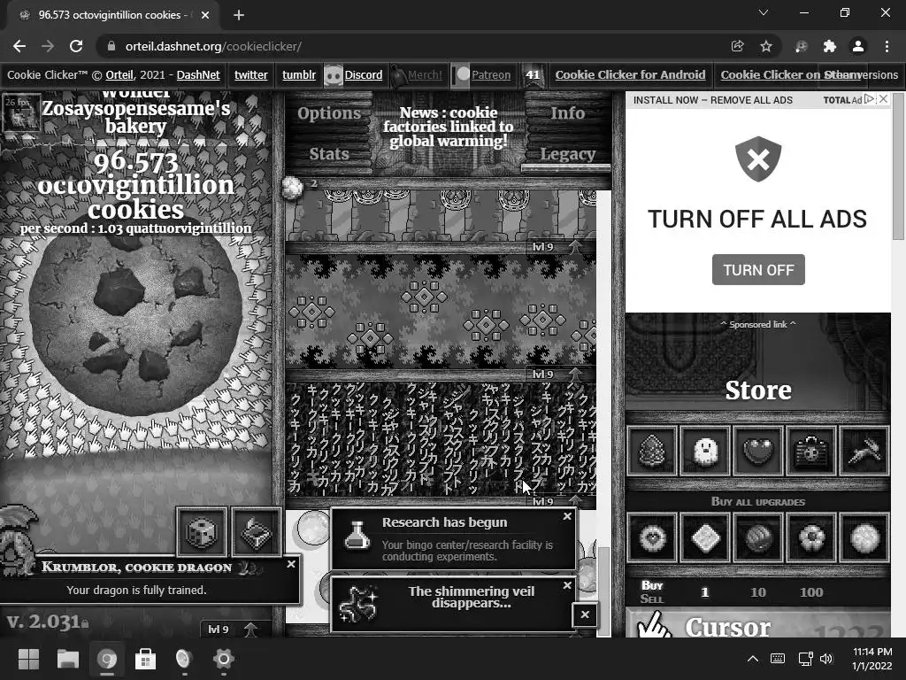
Task: Go back in browser history
Action: click(19, 46)
